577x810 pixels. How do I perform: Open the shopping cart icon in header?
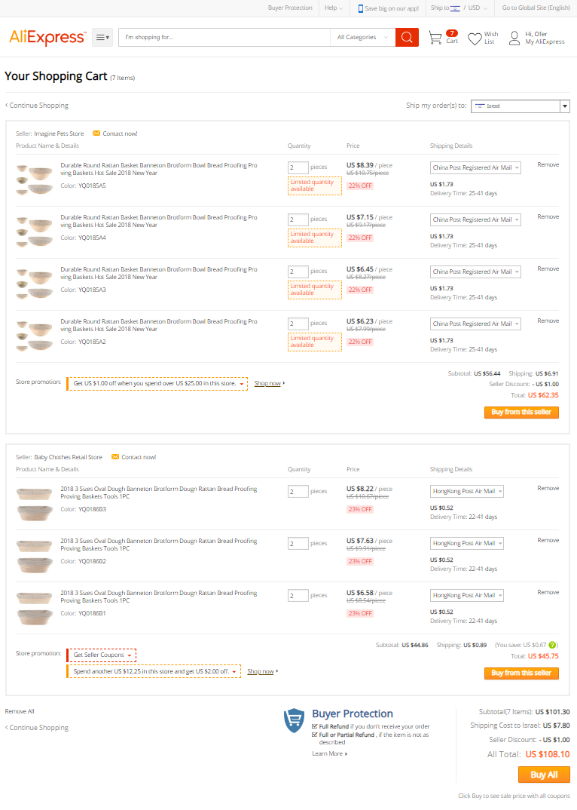pos(435,38)
